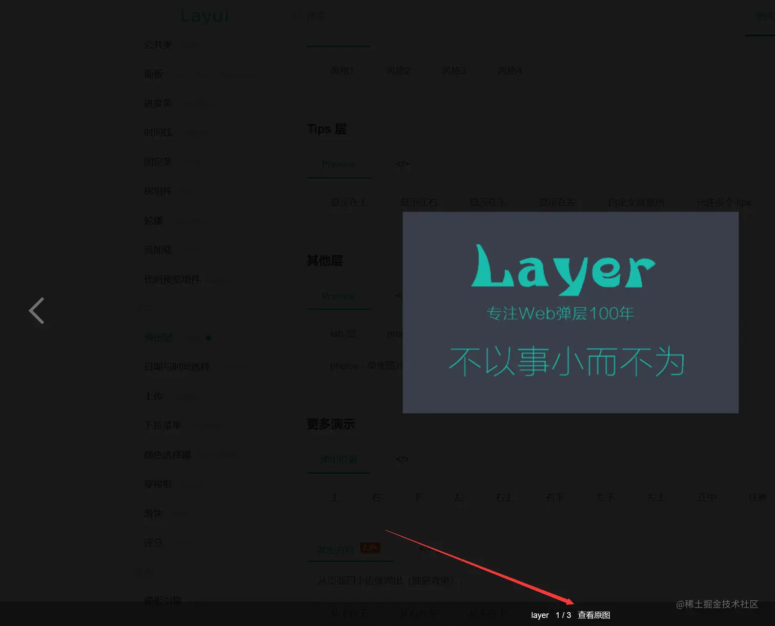Go to the previous photo with left arrow
This screenshot has height=626, width=775.
36,311
